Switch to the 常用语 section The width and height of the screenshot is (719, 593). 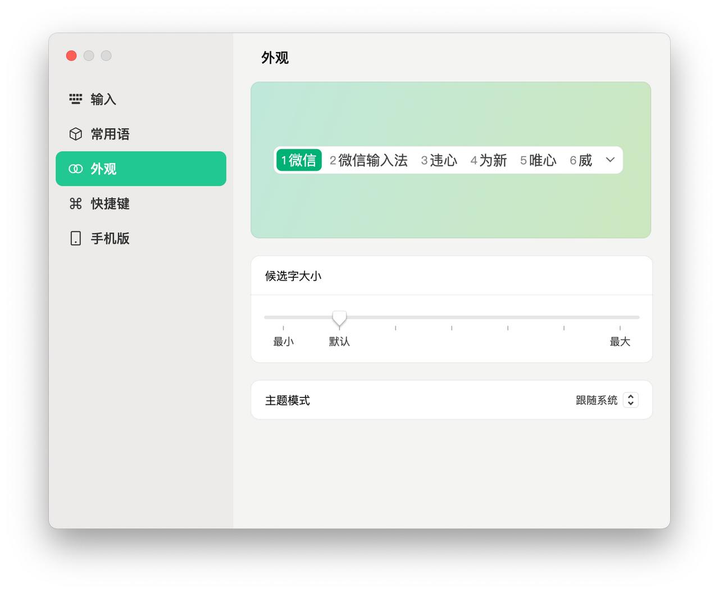141,134
